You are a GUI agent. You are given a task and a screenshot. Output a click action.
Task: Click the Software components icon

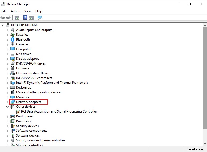[x=13, y=131]
